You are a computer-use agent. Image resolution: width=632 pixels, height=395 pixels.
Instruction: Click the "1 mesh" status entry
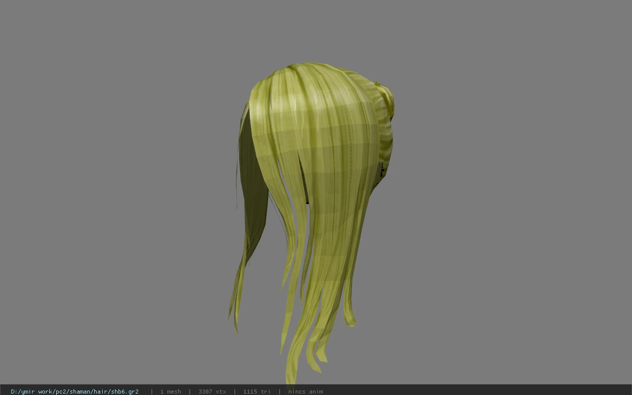click(170, 392)
